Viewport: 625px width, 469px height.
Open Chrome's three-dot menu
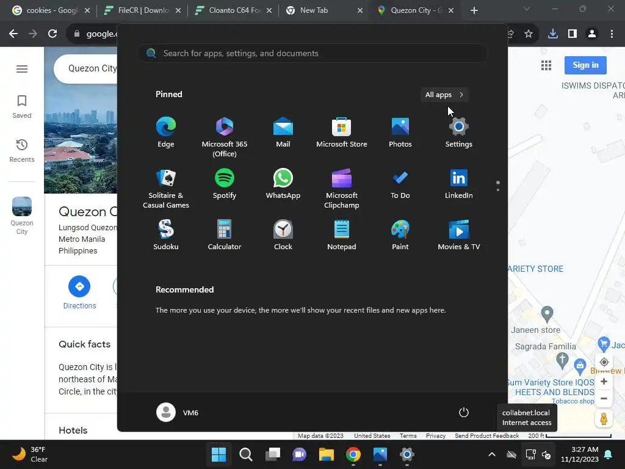[612, 34]
